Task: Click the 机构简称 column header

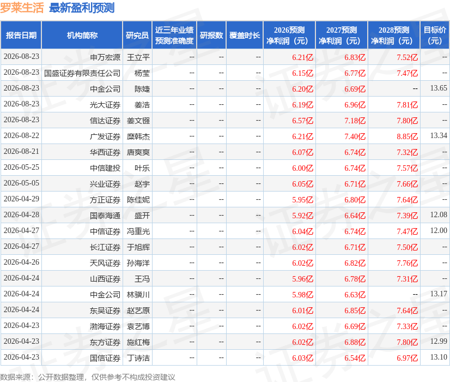Action: (82, 35)
